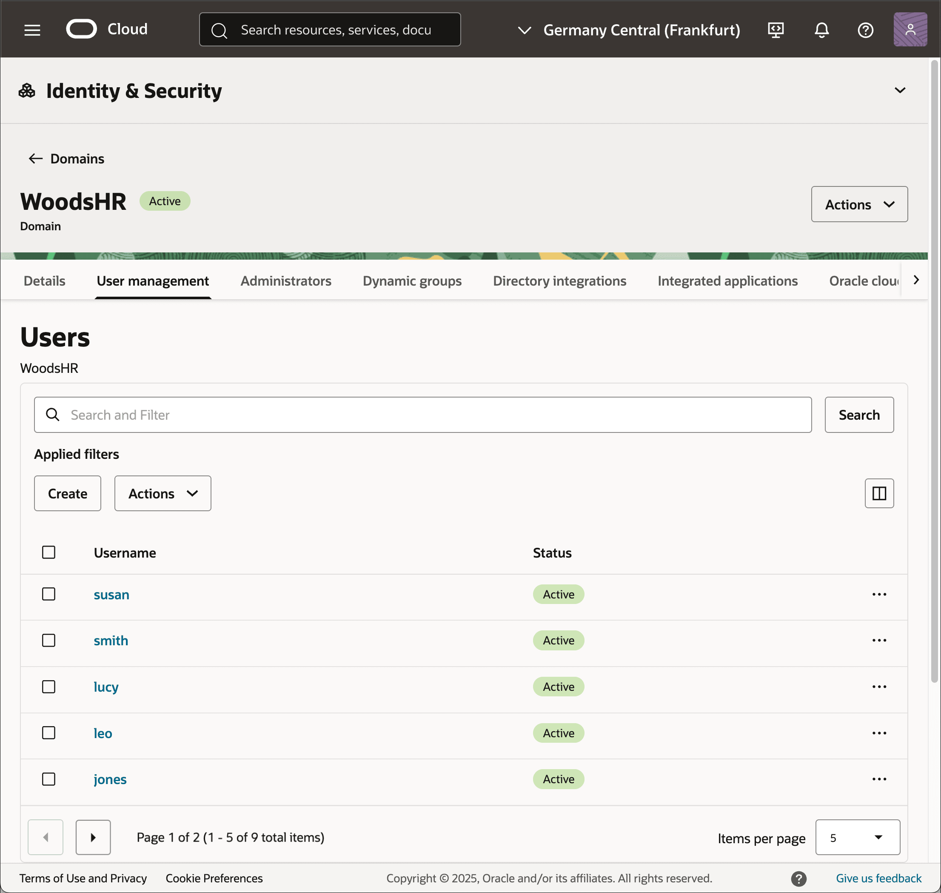Go to the next page of users
941x893 pixels.
point(93,837)
